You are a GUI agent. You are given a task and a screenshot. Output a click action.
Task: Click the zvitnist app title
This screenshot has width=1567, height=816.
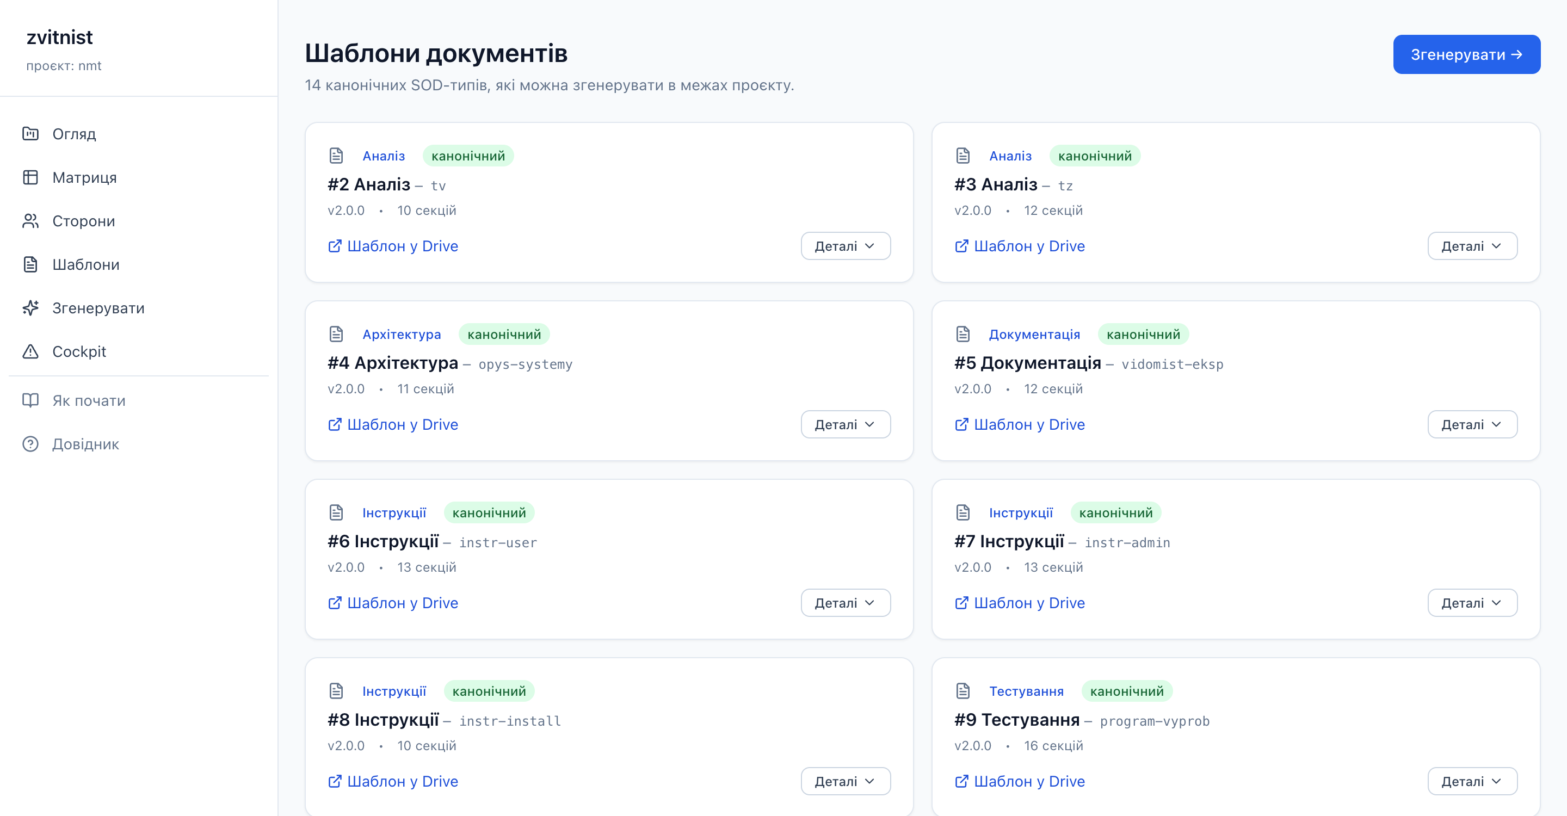coord(60,38)
